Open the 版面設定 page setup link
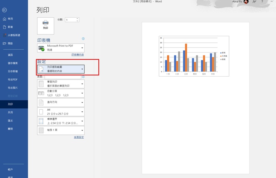 click(x=79, y=137)
